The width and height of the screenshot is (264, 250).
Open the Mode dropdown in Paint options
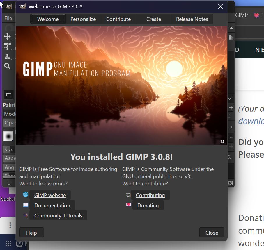[9, 114]
